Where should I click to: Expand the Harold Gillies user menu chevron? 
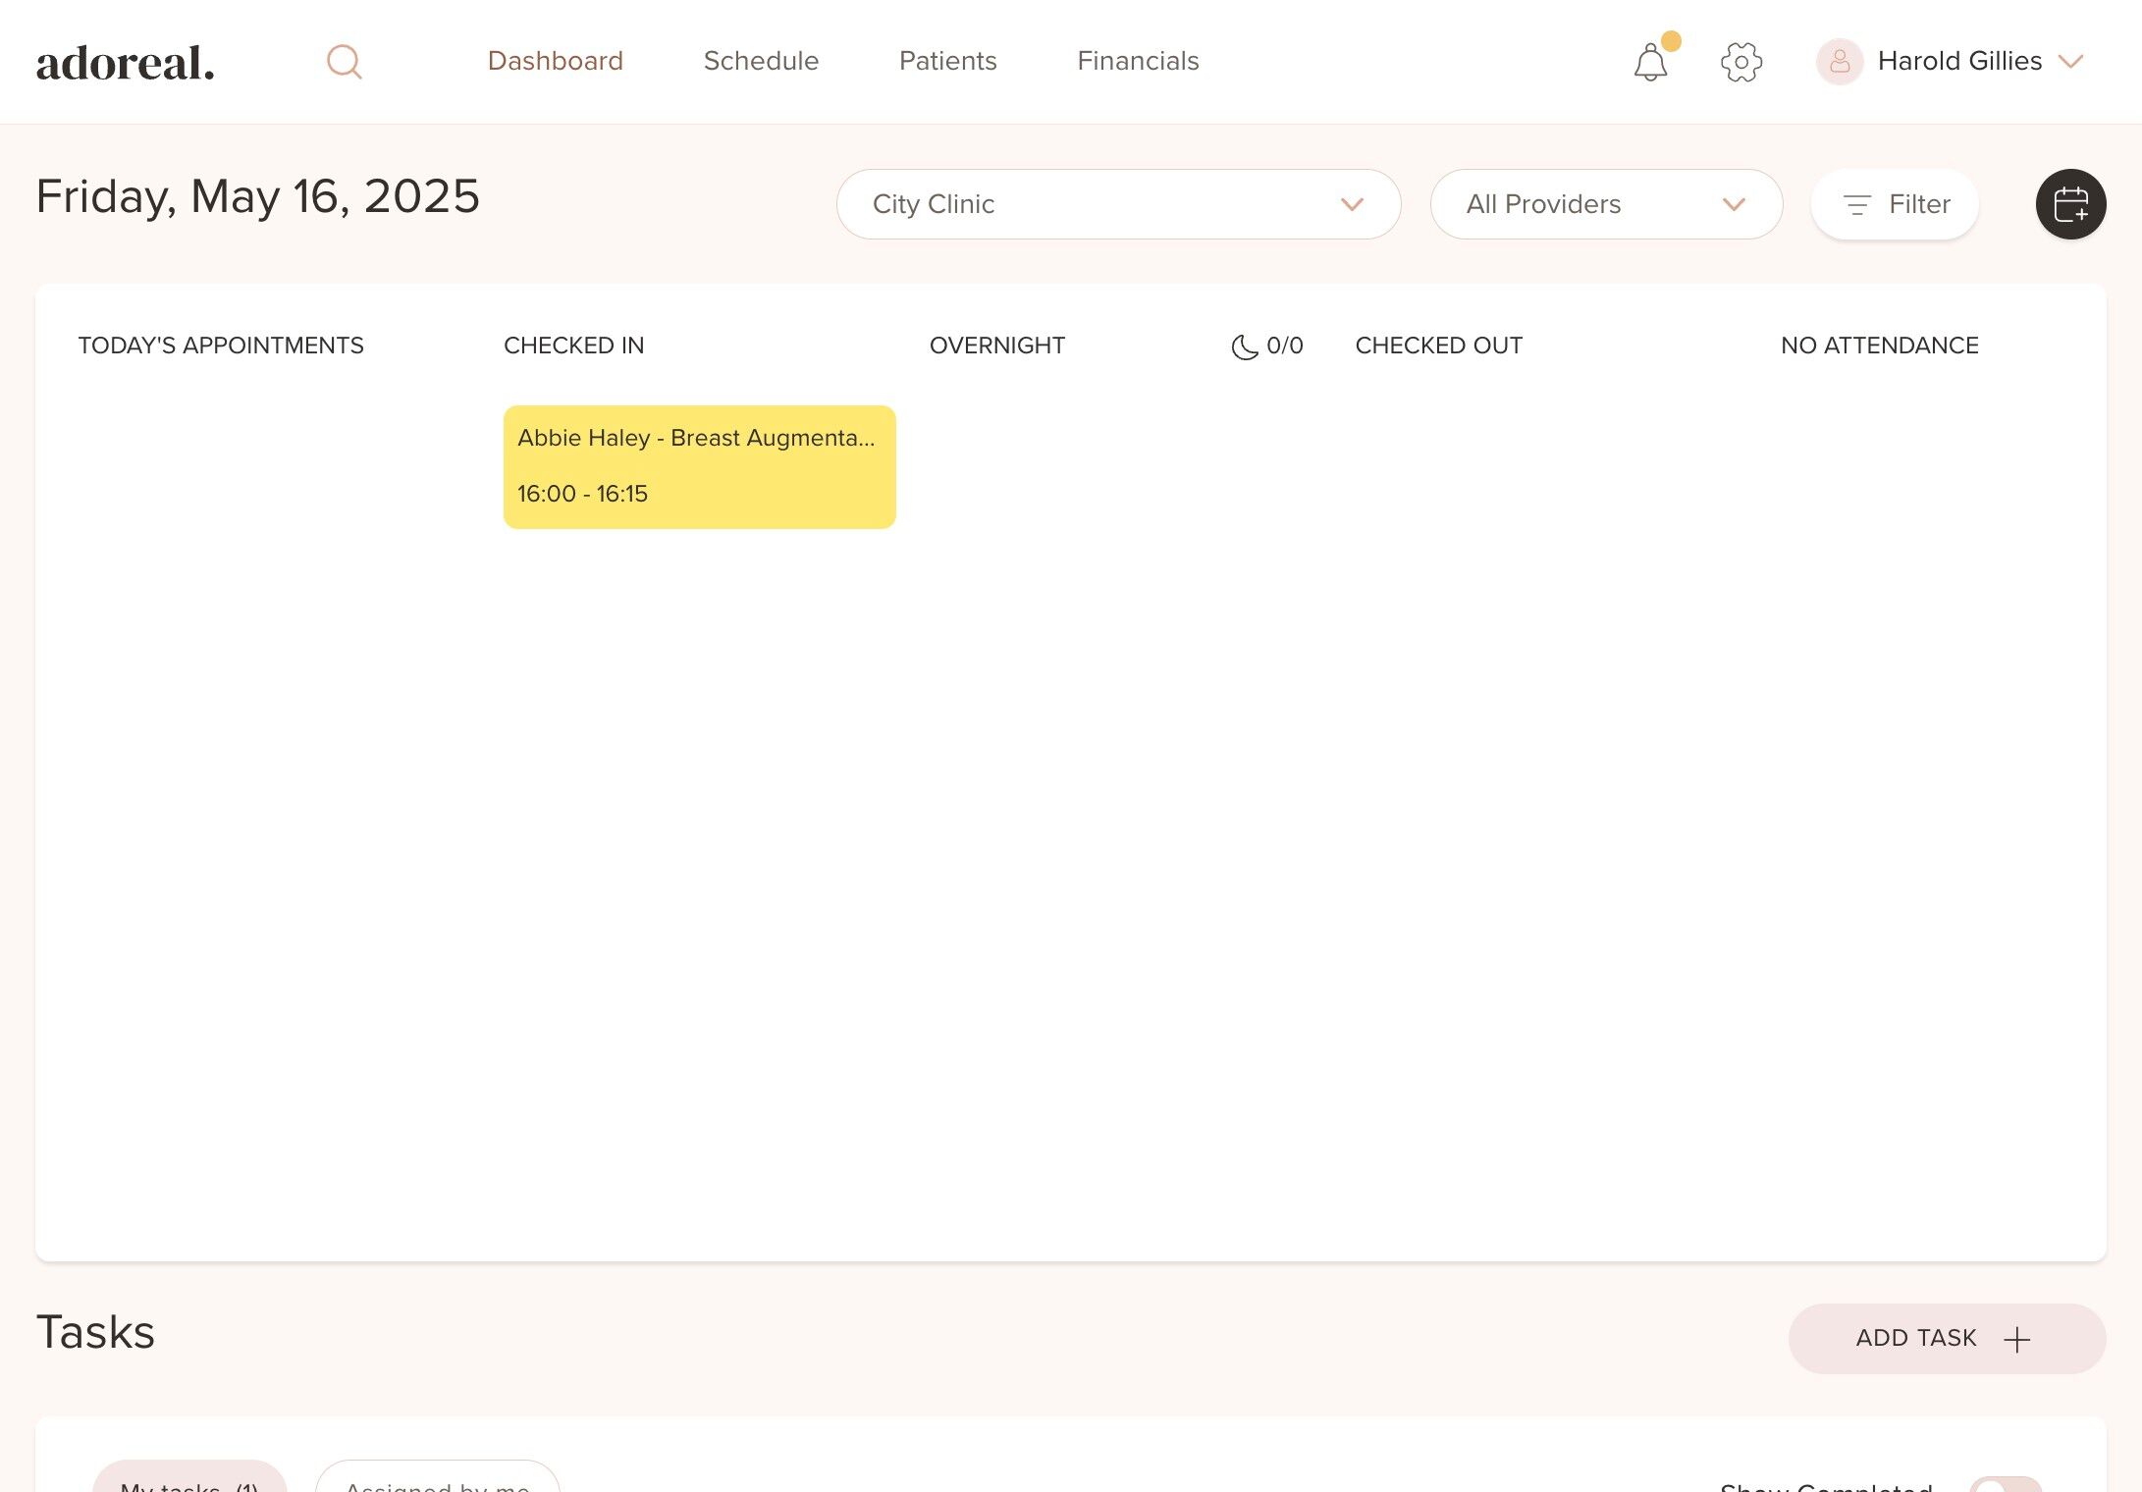pyautogui.click(x=2070, y=62)
